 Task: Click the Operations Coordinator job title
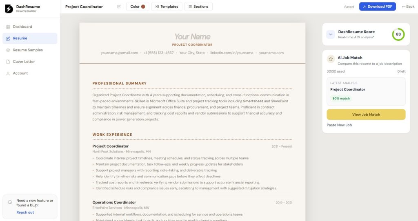click(114, 202)
